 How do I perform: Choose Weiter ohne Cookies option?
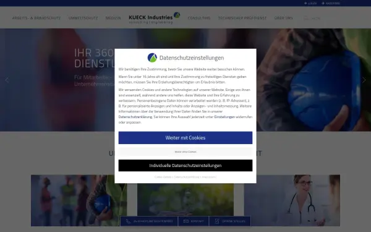[185, 152]
